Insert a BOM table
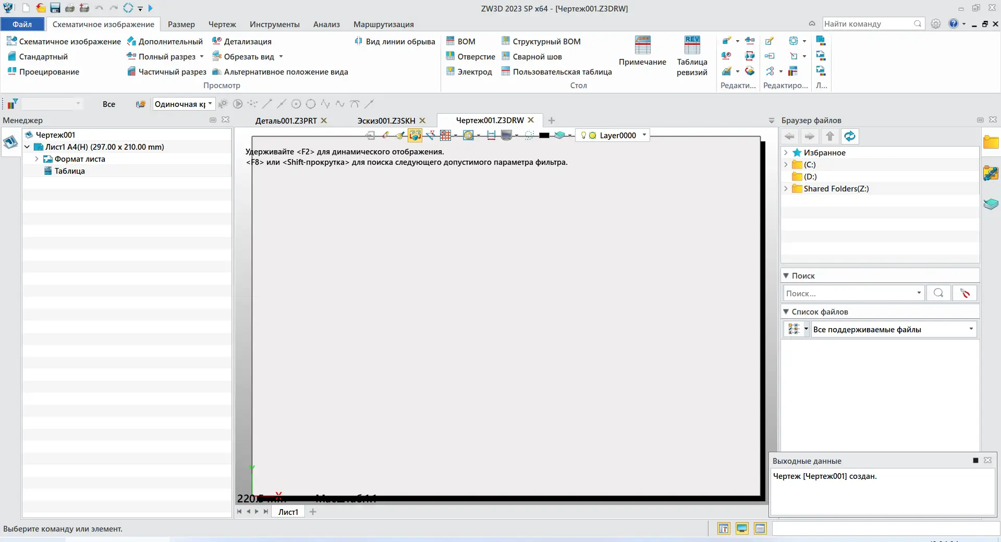Image resolution: width=1001 pixels, height=542 pixels. (461, 41)
